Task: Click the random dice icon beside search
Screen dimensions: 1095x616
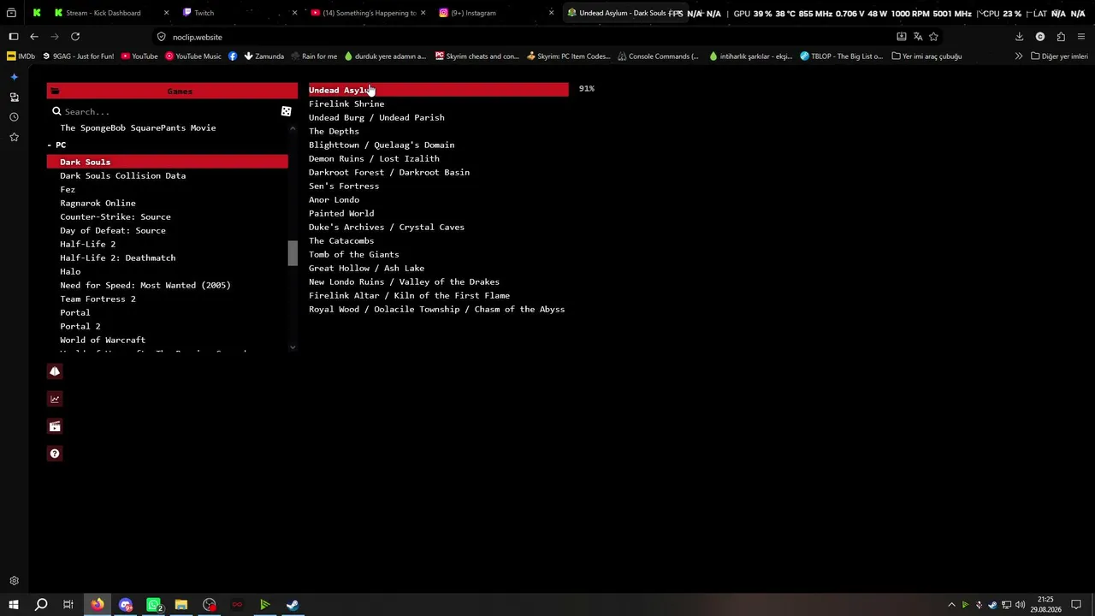Action: tap(286, 111)
